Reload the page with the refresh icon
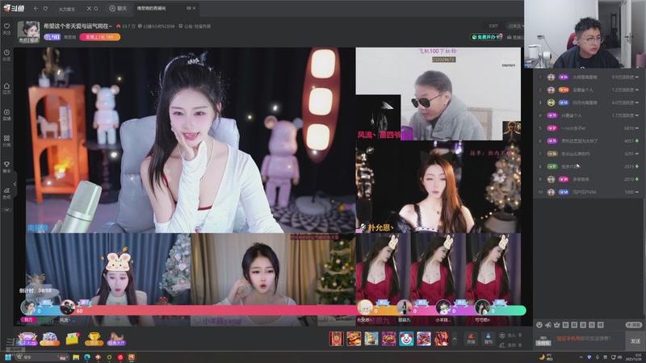646x363 pixels. tap(45, 8)
